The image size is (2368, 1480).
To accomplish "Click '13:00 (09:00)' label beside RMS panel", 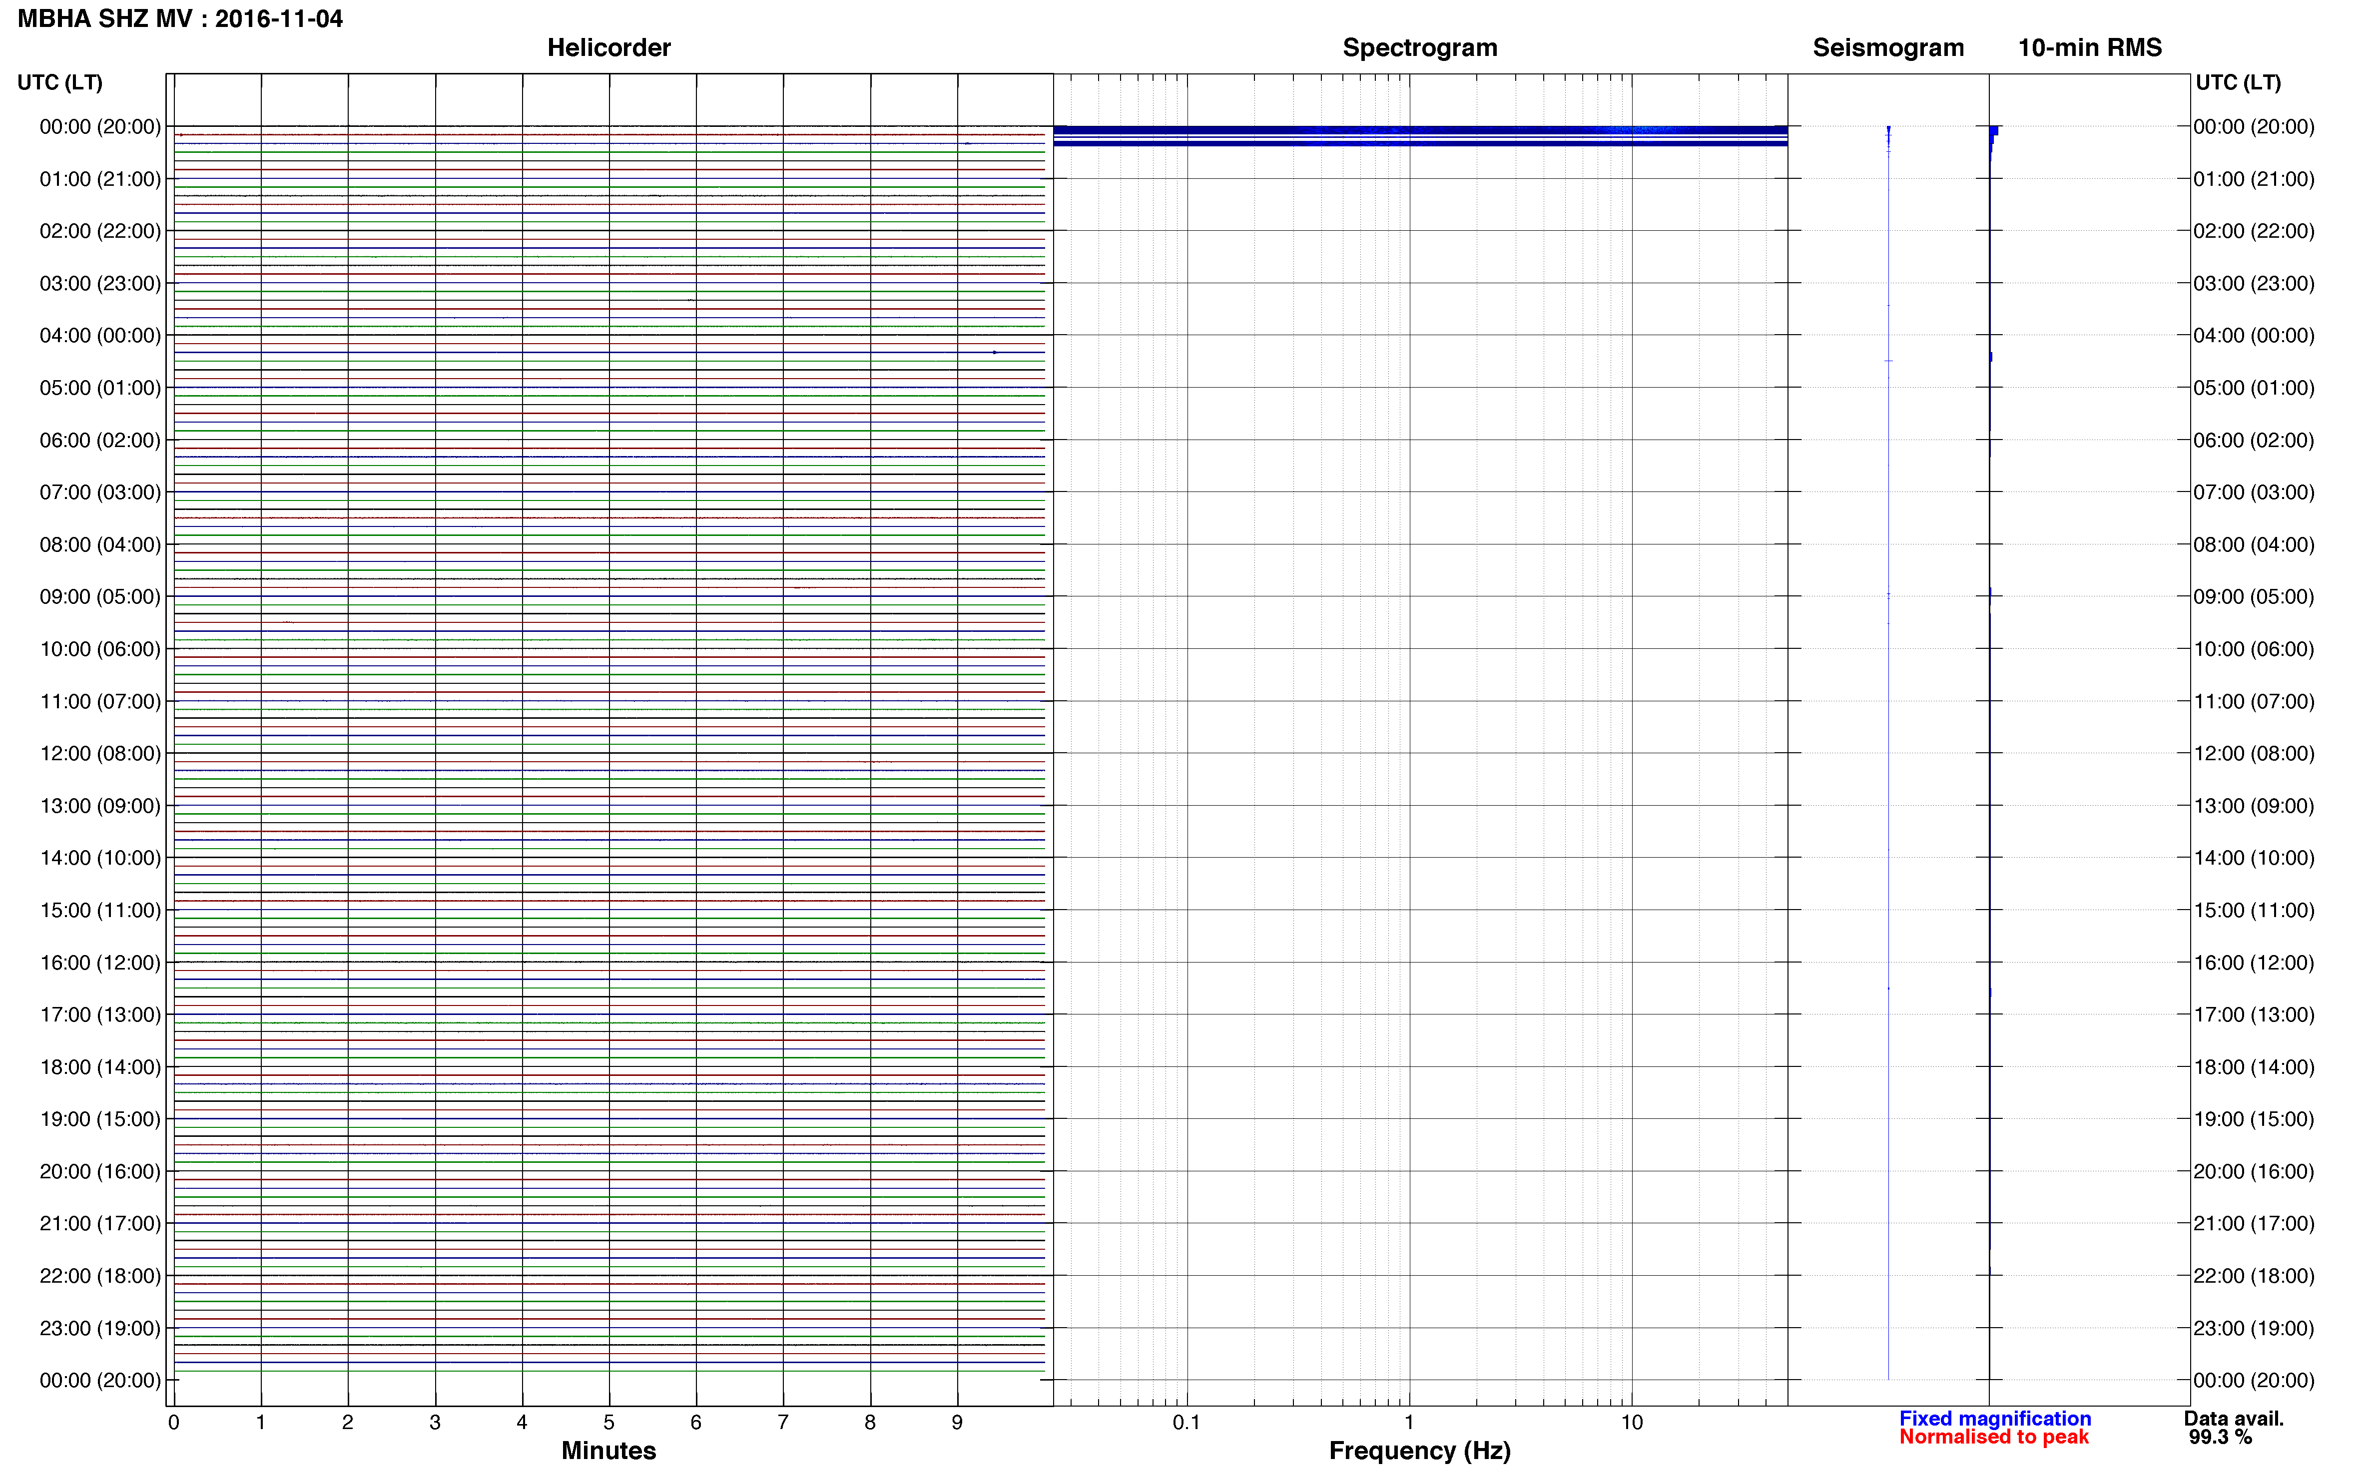I will 2254,806.
